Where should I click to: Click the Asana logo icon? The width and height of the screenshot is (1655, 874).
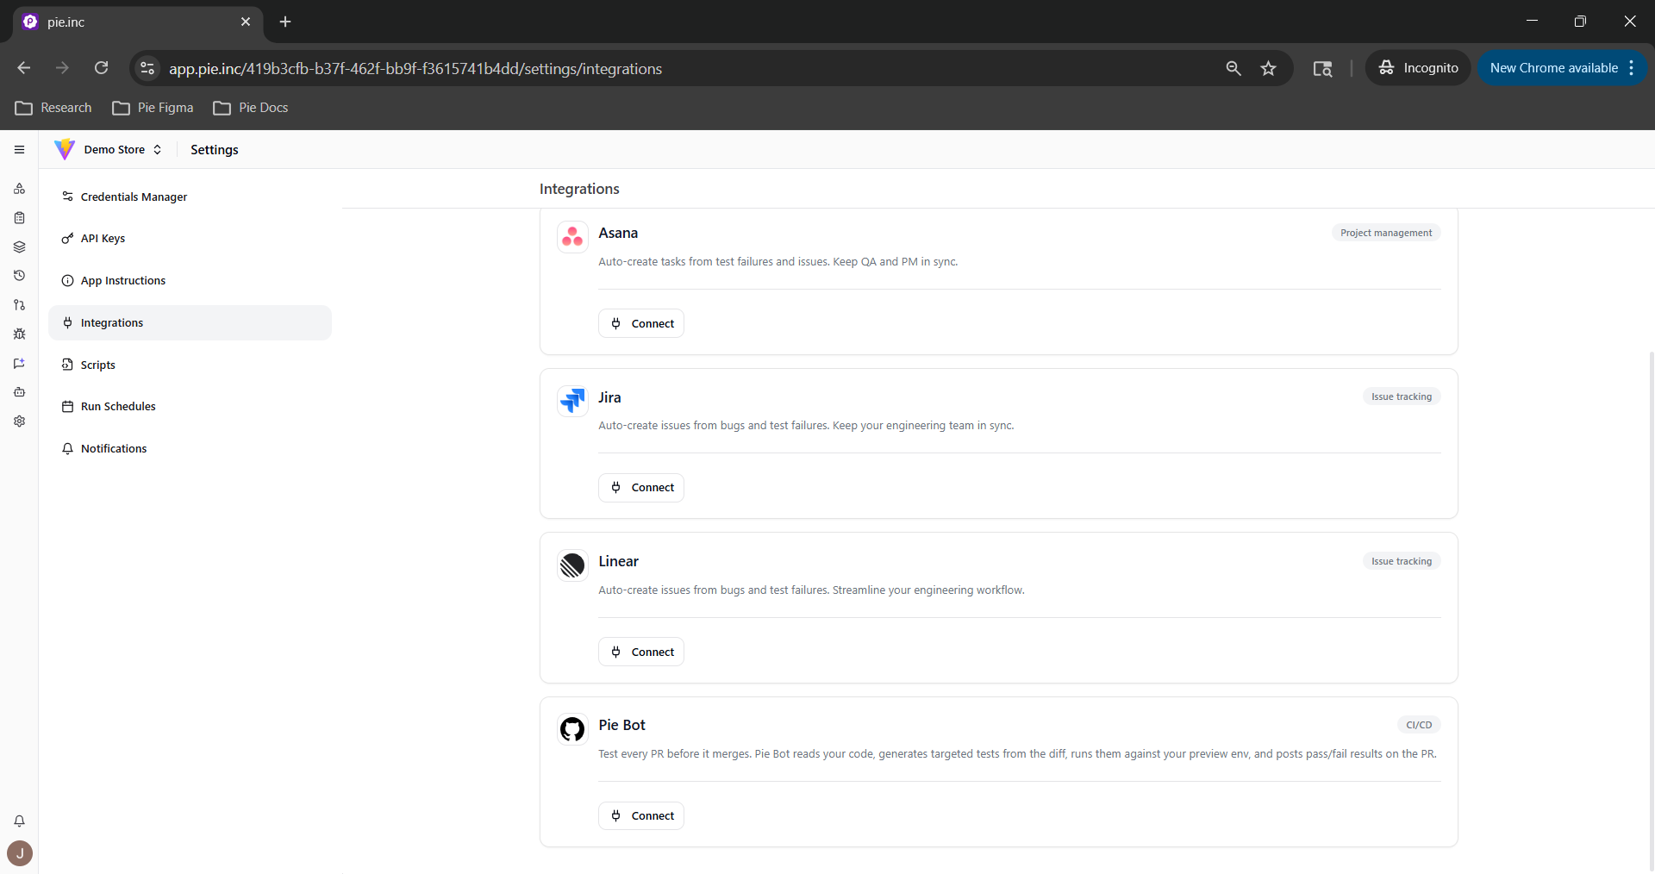572,236
